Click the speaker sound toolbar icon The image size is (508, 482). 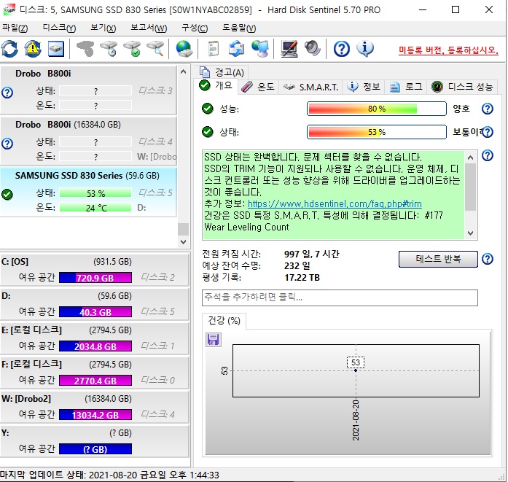coord(313,49)
